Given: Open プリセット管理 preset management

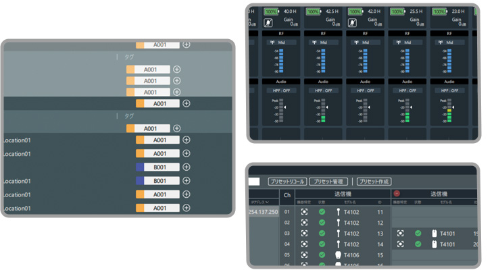Looking at the screenshot, I should tap(328, 182).
